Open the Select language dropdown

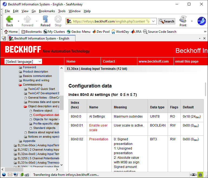(x=24, y=62)
